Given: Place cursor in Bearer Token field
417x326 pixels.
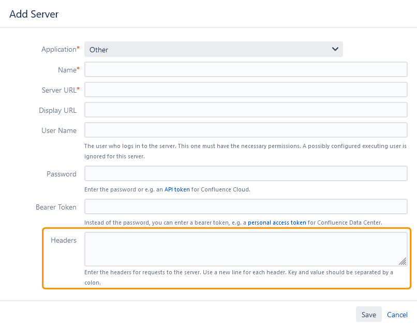Looking at the screenshot, I should 246,206.
